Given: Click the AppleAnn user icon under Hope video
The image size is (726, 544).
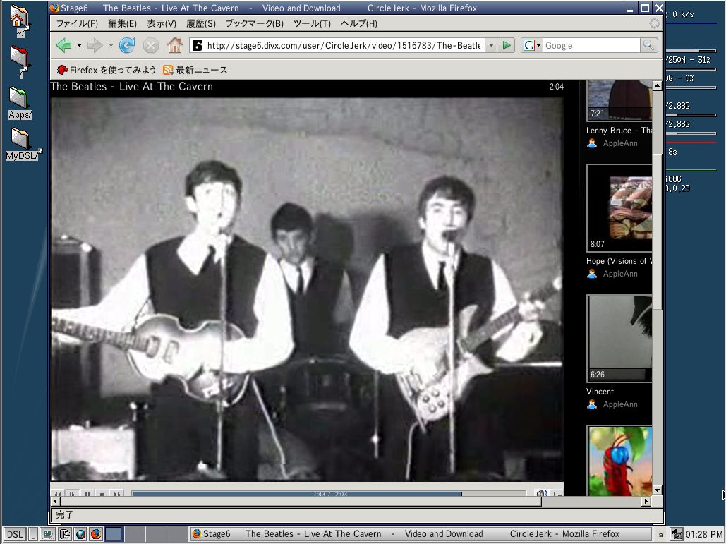Looking at the screenshot, I should (592, 274).
